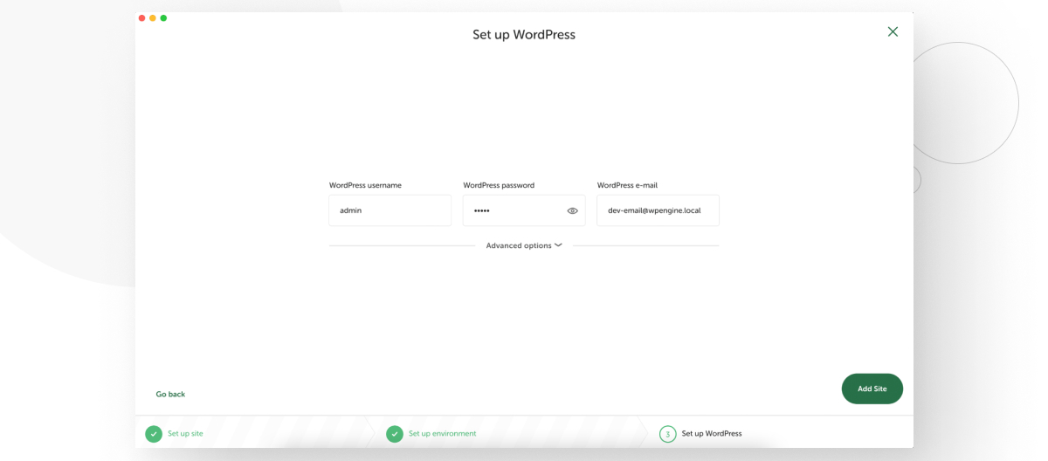Click the step 3 number circle
This screenshot has width=1048, height=461.
[x=668, y=434]
